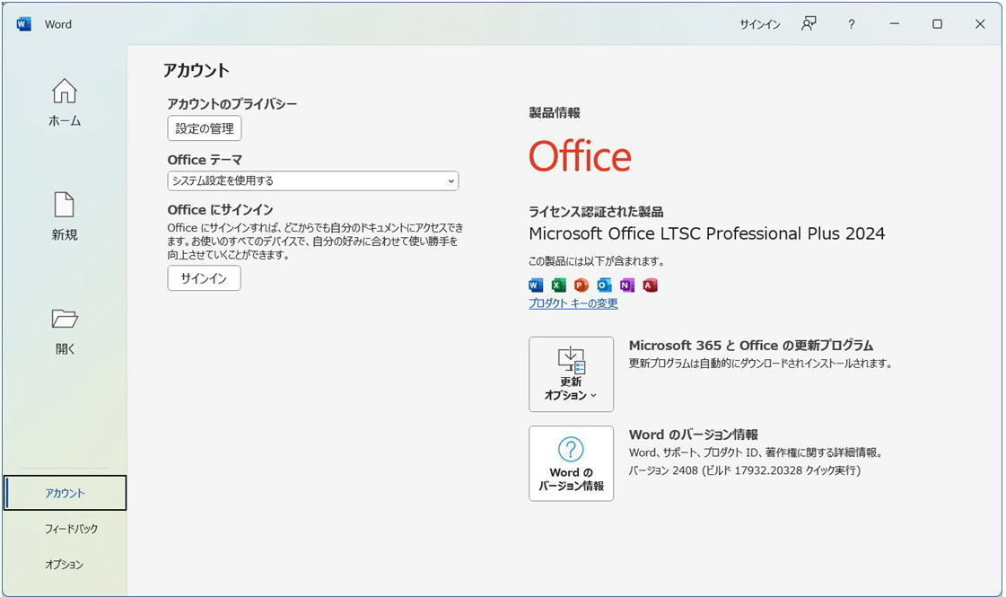1006x597 pixels.
Task: Follow the プロダクト キーの変更 link
Action: tap(573, 303)
